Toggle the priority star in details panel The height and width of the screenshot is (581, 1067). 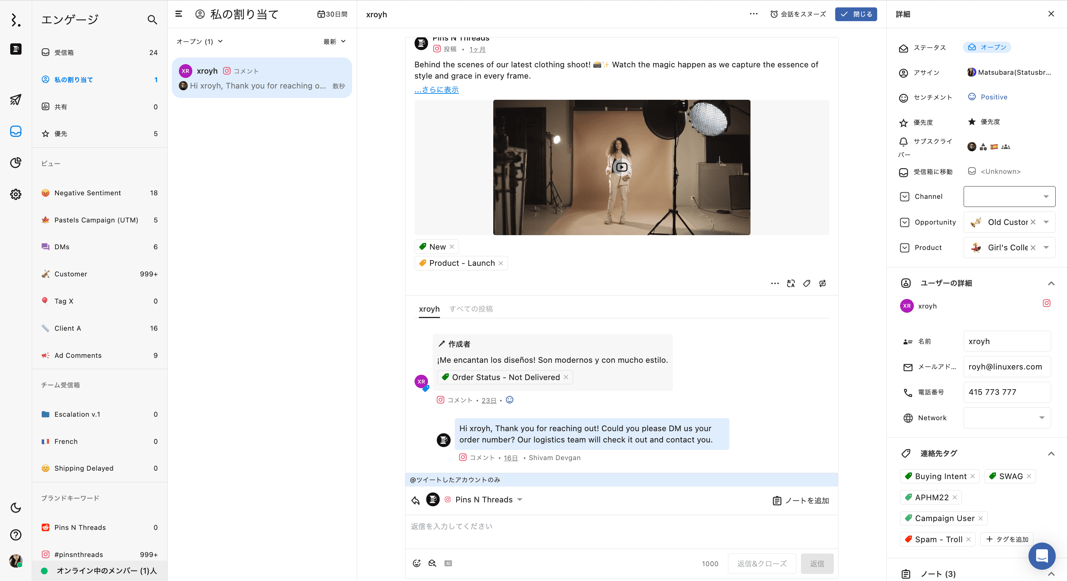point(972,122)
